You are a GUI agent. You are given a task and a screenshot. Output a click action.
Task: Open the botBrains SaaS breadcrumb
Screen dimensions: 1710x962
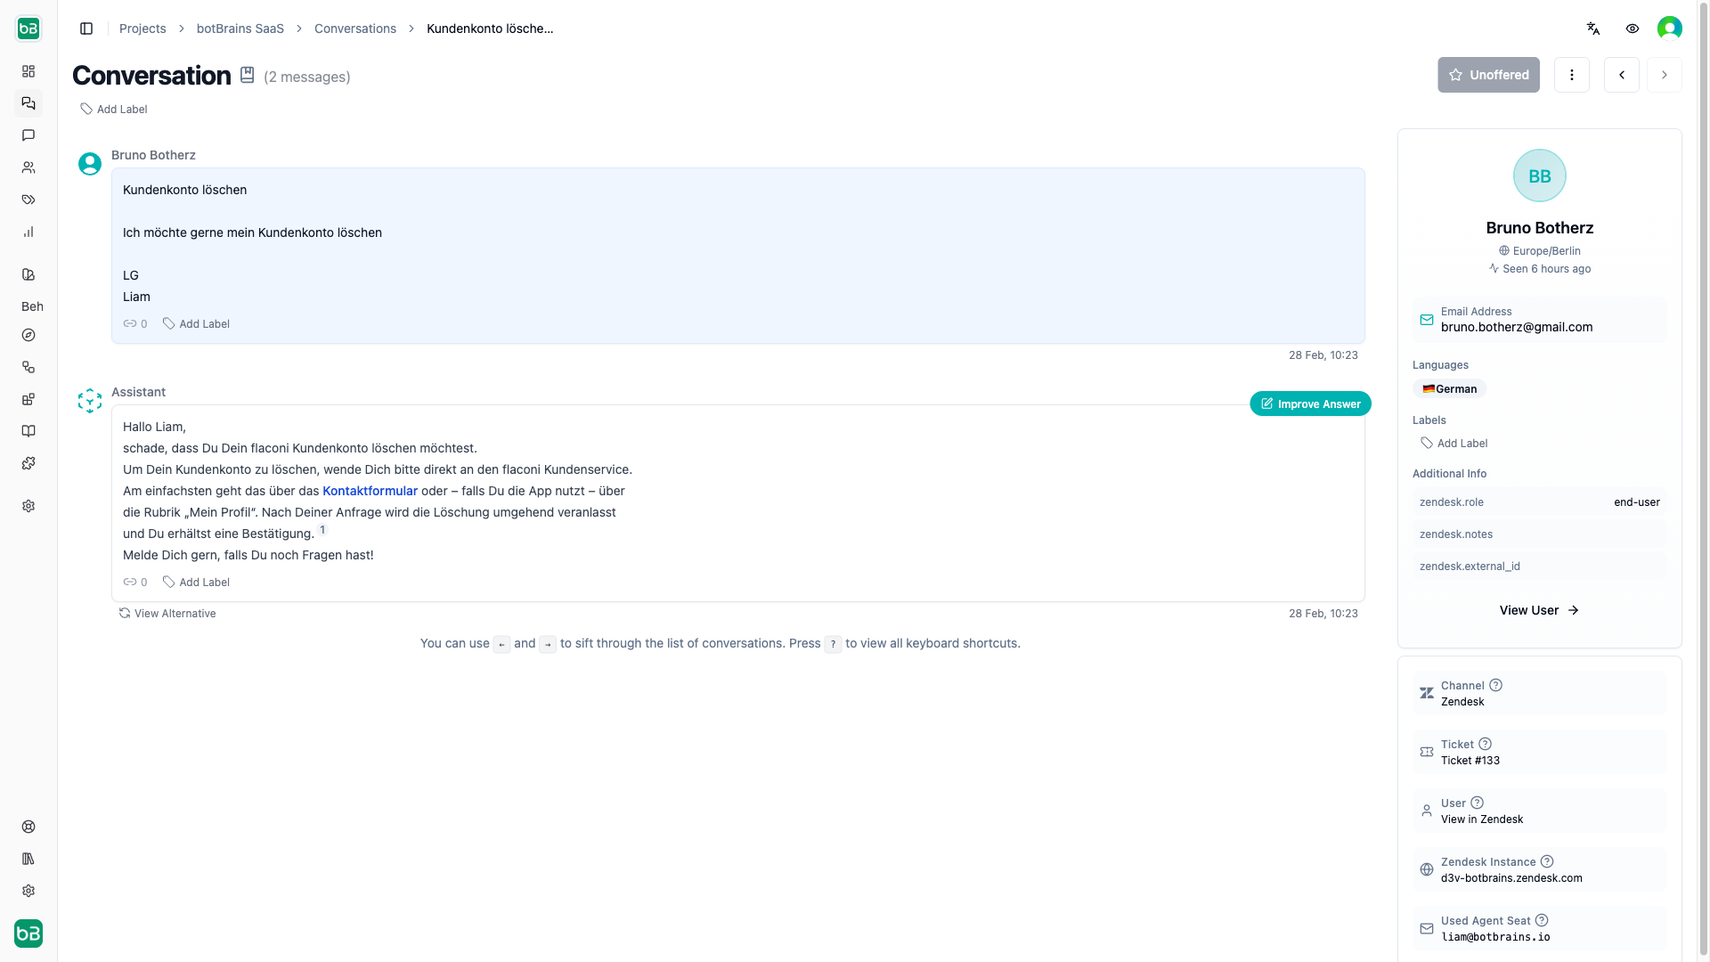point(239,28)
